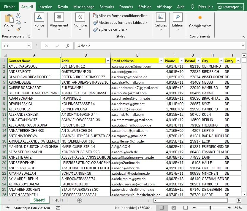The width and height of the screenshot is (247, 211).
Task: Switch to the Données tab
Action: point(126,7)
